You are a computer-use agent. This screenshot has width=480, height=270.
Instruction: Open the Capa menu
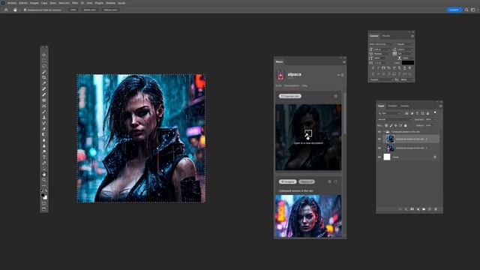click(x=44, y=3)
